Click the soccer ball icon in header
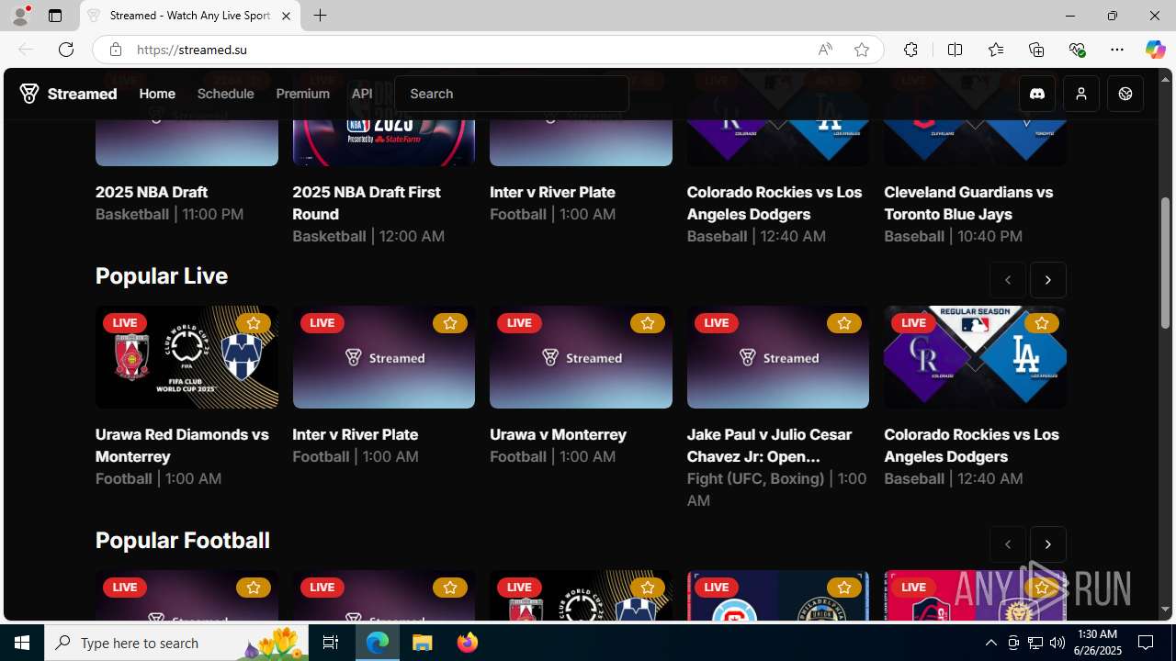Viewport: 1176px width, 661px height. click(x=1125, y=94)
